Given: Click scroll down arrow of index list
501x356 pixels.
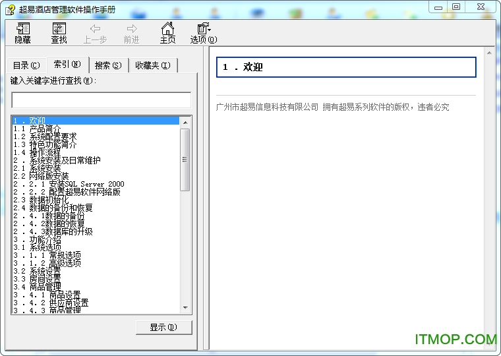Looking at the screenshot, I should pyautogui.click(x=185, y=308).
